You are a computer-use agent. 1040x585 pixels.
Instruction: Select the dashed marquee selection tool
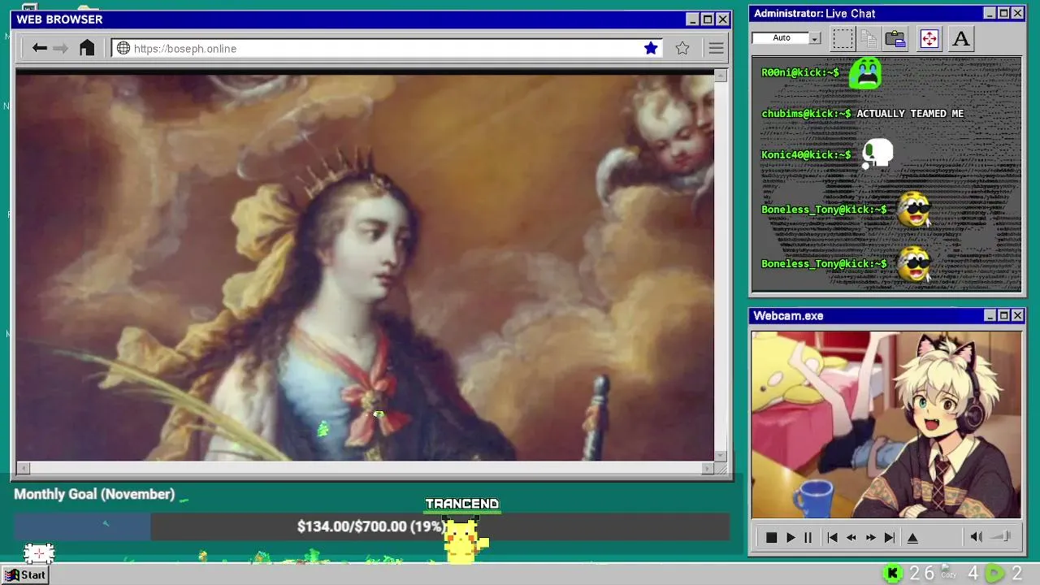843,38
